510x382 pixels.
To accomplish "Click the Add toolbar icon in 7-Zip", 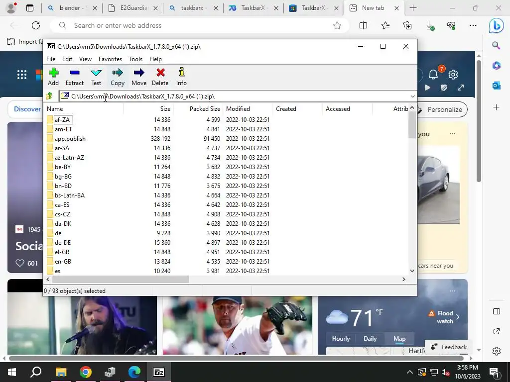I will (x=53, y=77).
